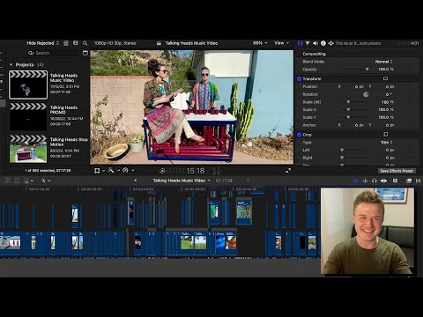The image size is (423, 317).
Task: Open the viewer zoom percentage dropdown
Action: [260, 43]
